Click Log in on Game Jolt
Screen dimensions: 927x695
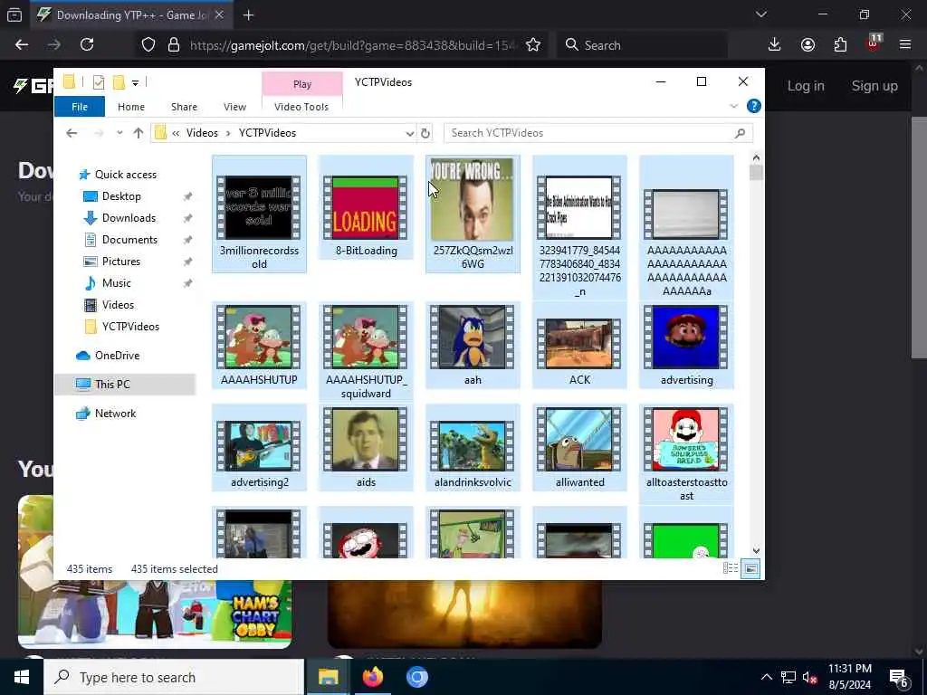[x=805, y=86]
